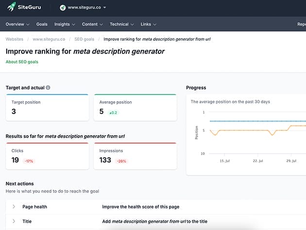Click the info icon next to Target and actual
Image resolution: width=306 pixels, height=230 pixels.
pos(48,88)
